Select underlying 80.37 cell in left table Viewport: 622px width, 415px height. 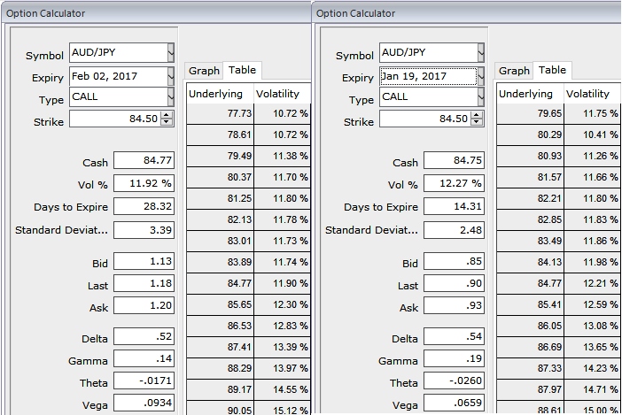pos(220,177)
